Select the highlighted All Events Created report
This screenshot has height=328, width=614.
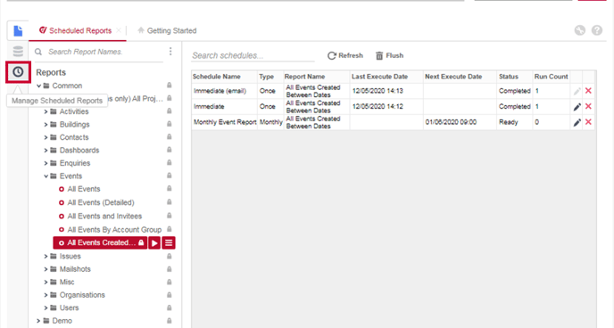[x=100, y=242]
